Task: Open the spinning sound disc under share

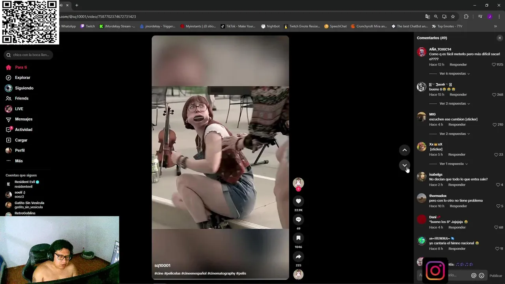Action: click(x=298, y=274)
